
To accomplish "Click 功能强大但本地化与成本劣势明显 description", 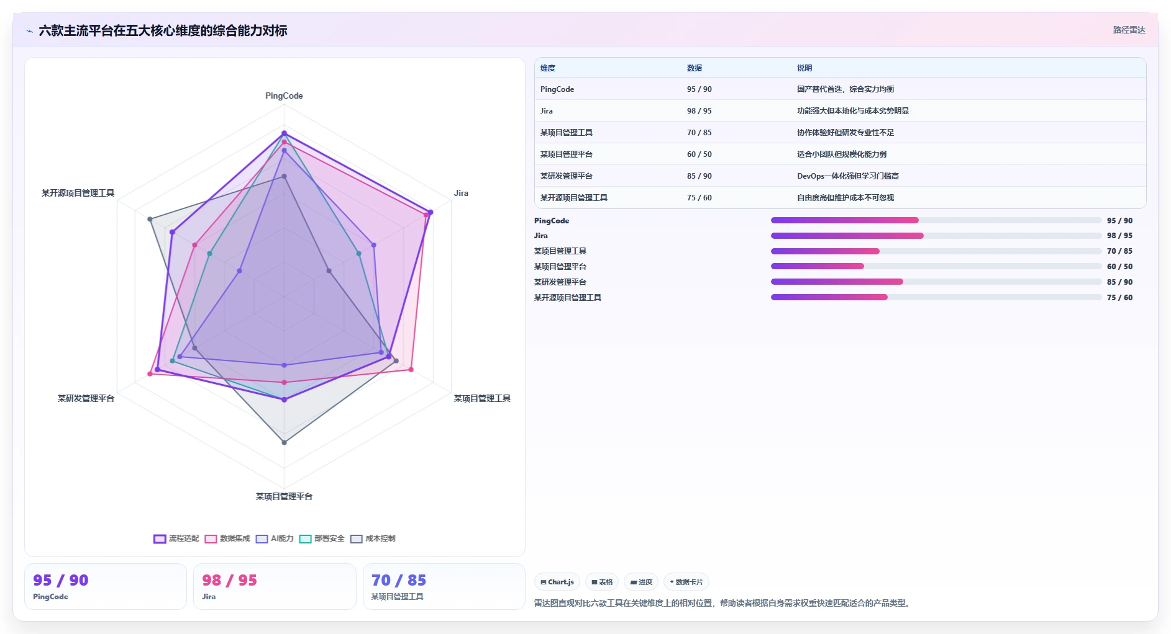I will [x=853, y=111].
